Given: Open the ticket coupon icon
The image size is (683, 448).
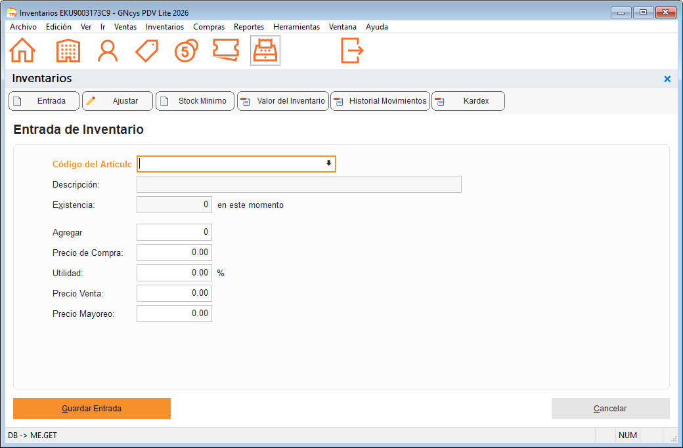Looking at the screenshot, I should [226, 50].
